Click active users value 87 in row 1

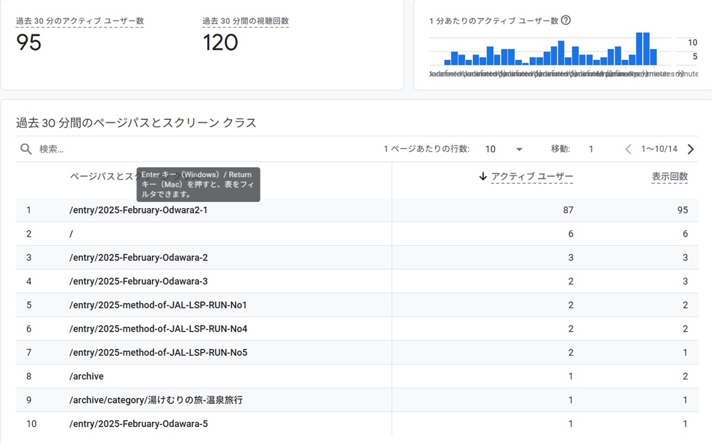point(568,211)
